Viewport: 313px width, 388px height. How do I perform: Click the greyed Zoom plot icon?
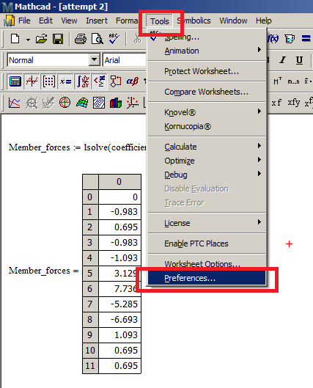click(x=32, y=103)
